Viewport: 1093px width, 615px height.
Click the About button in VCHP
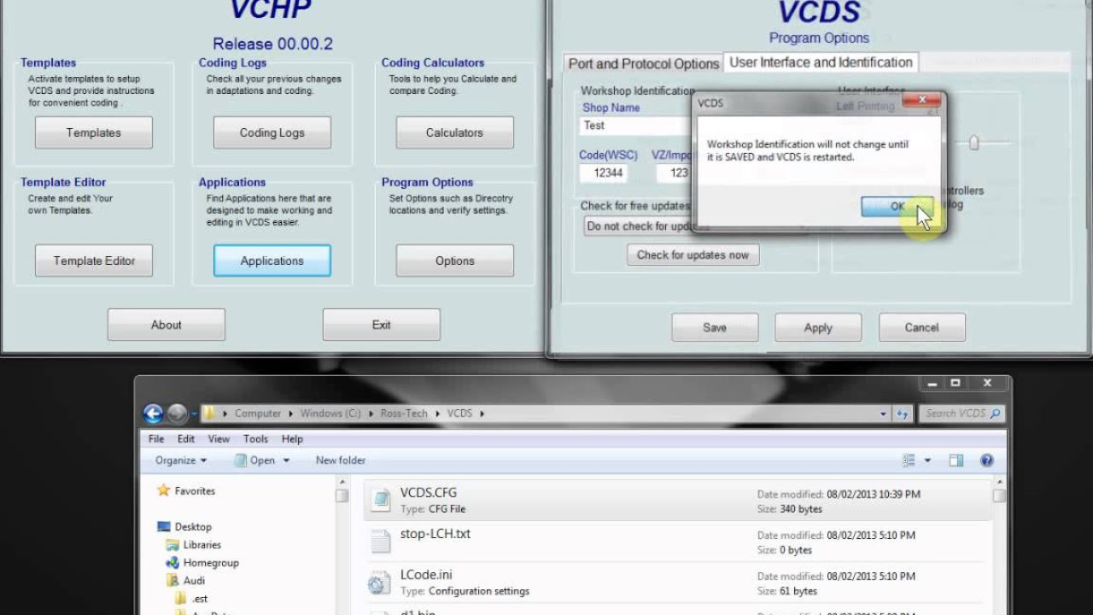167,325
